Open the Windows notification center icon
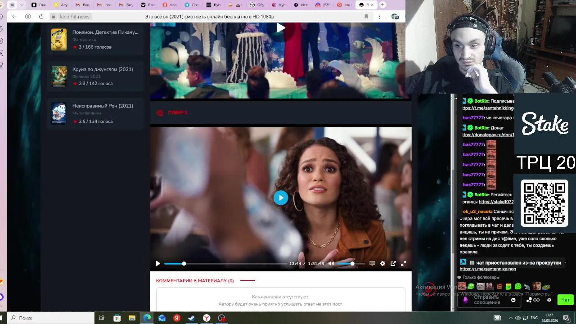Screen dimensions: 576x324 [567, 318]
